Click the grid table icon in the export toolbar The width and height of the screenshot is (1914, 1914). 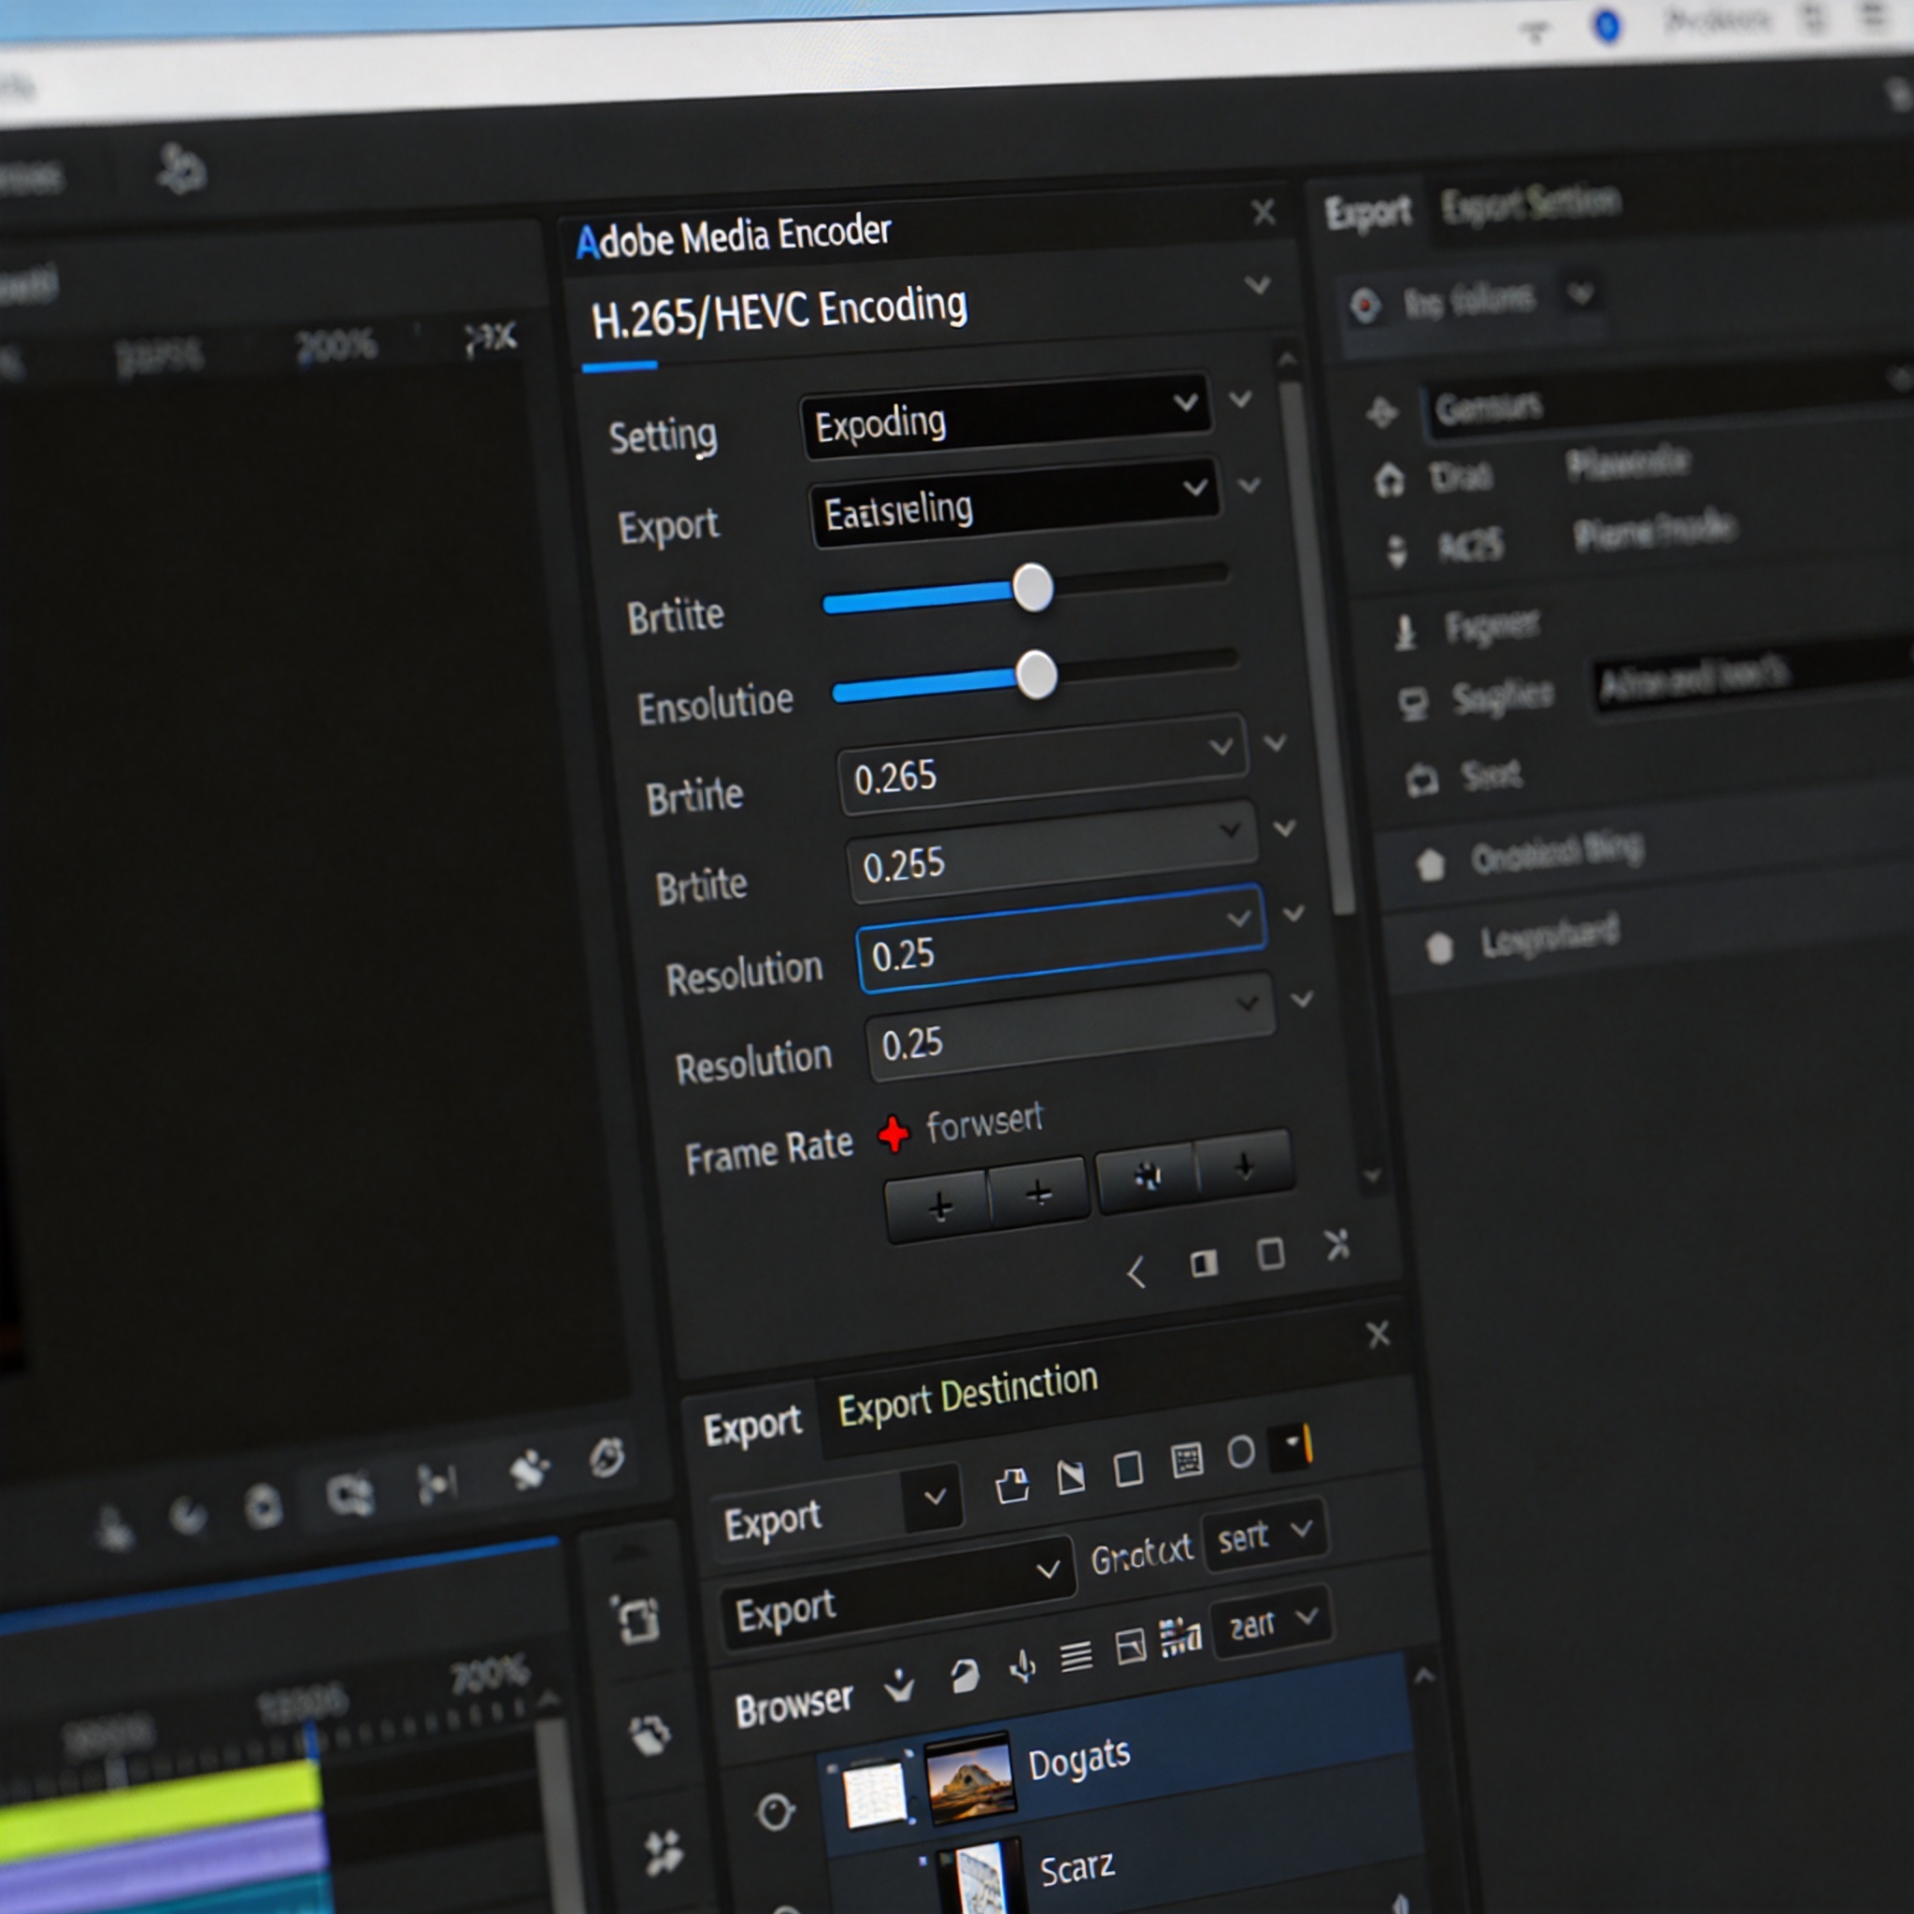coord(1187,1459)
